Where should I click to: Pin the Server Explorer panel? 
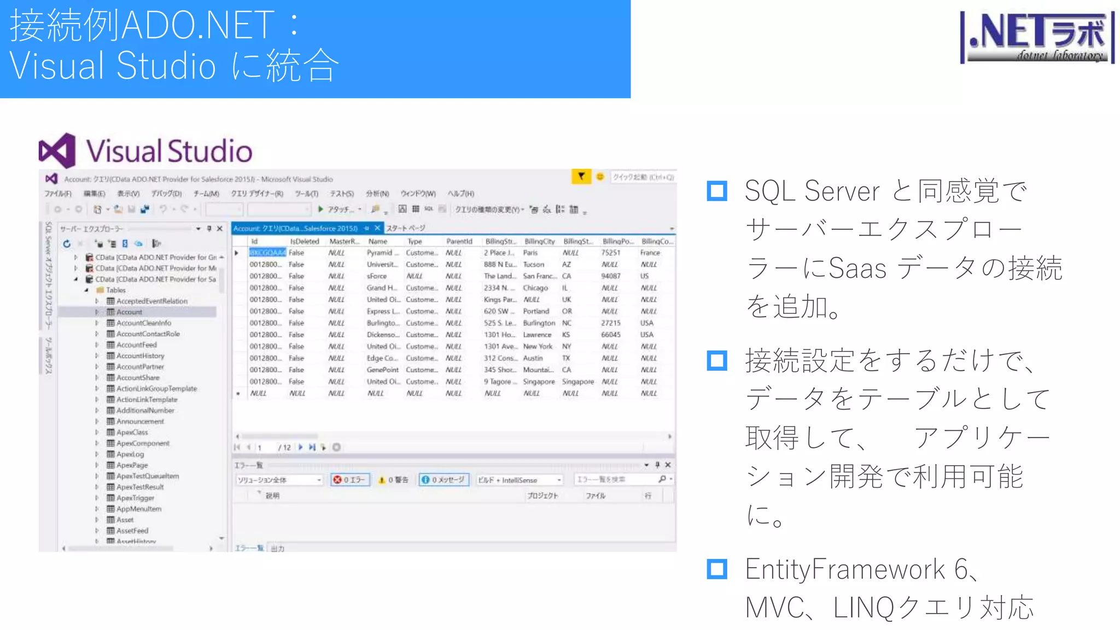tap(209, 229)
